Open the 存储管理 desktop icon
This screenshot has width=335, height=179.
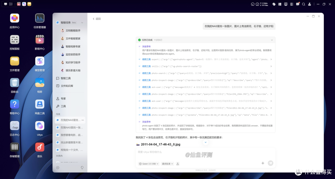[15, 147]
